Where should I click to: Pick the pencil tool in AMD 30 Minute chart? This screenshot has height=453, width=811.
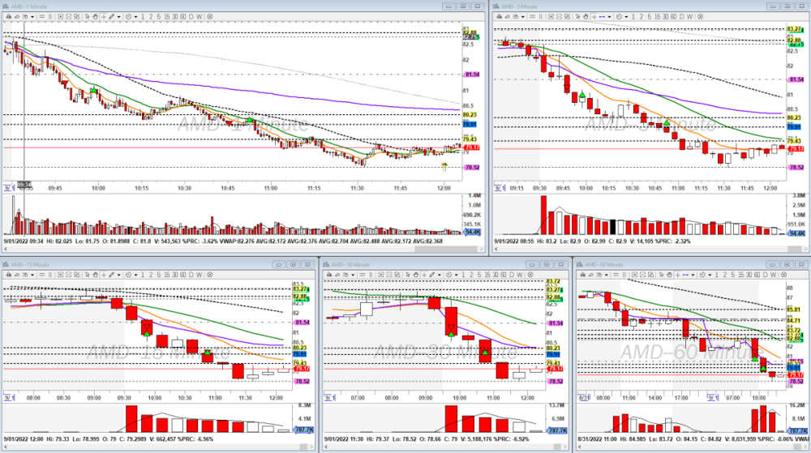432,275
